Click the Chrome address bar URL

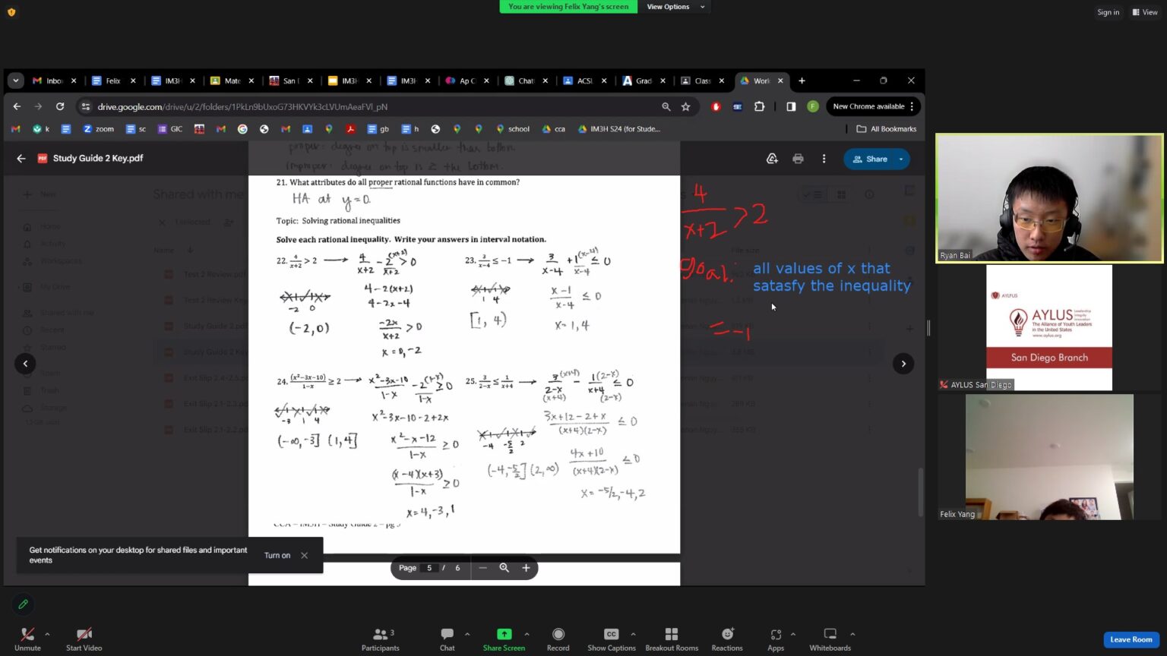pyautogui.click(x=242, y=107)
